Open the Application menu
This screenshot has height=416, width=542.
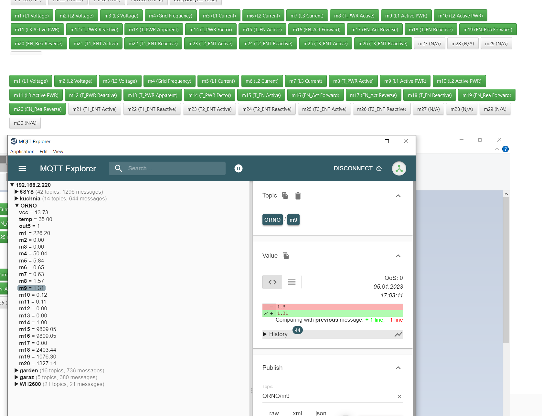(x=22, y=152)
